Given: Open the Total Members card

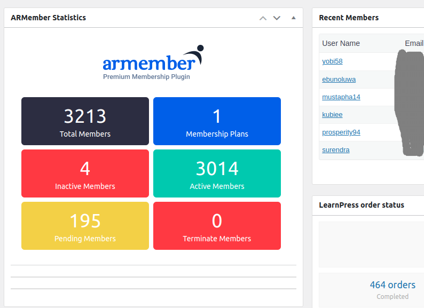Looking at the screenshot, I should pyautogui.click(x=85, y=121).
